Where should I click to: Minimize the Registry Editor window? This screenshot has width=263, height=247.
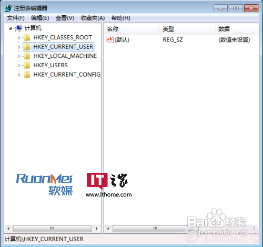[x=220, y=8]
